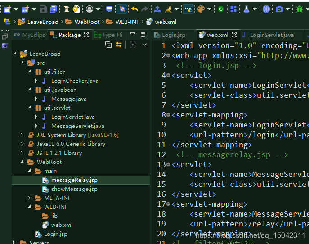Click the monitor screen toolbar icon
309x244 pixels.
click(x=109, y=9)
